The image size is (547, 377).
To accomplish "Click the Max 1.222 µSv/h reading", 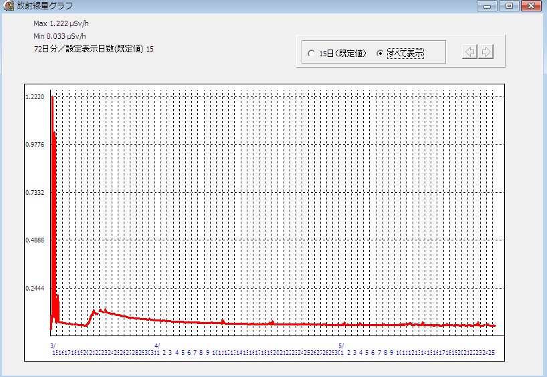I will pos(60,23).
